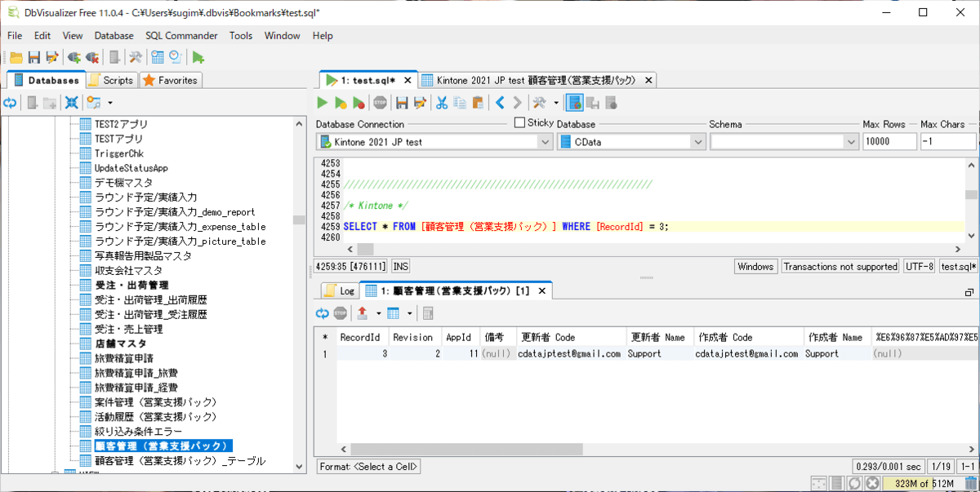Execute the SQL with the green run icon

(323, 103)
